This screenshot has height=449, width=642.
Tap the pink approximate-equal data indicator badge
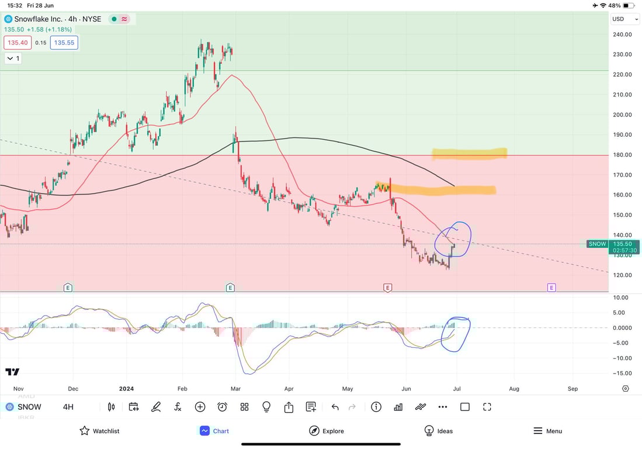click(x=124, y=19)
